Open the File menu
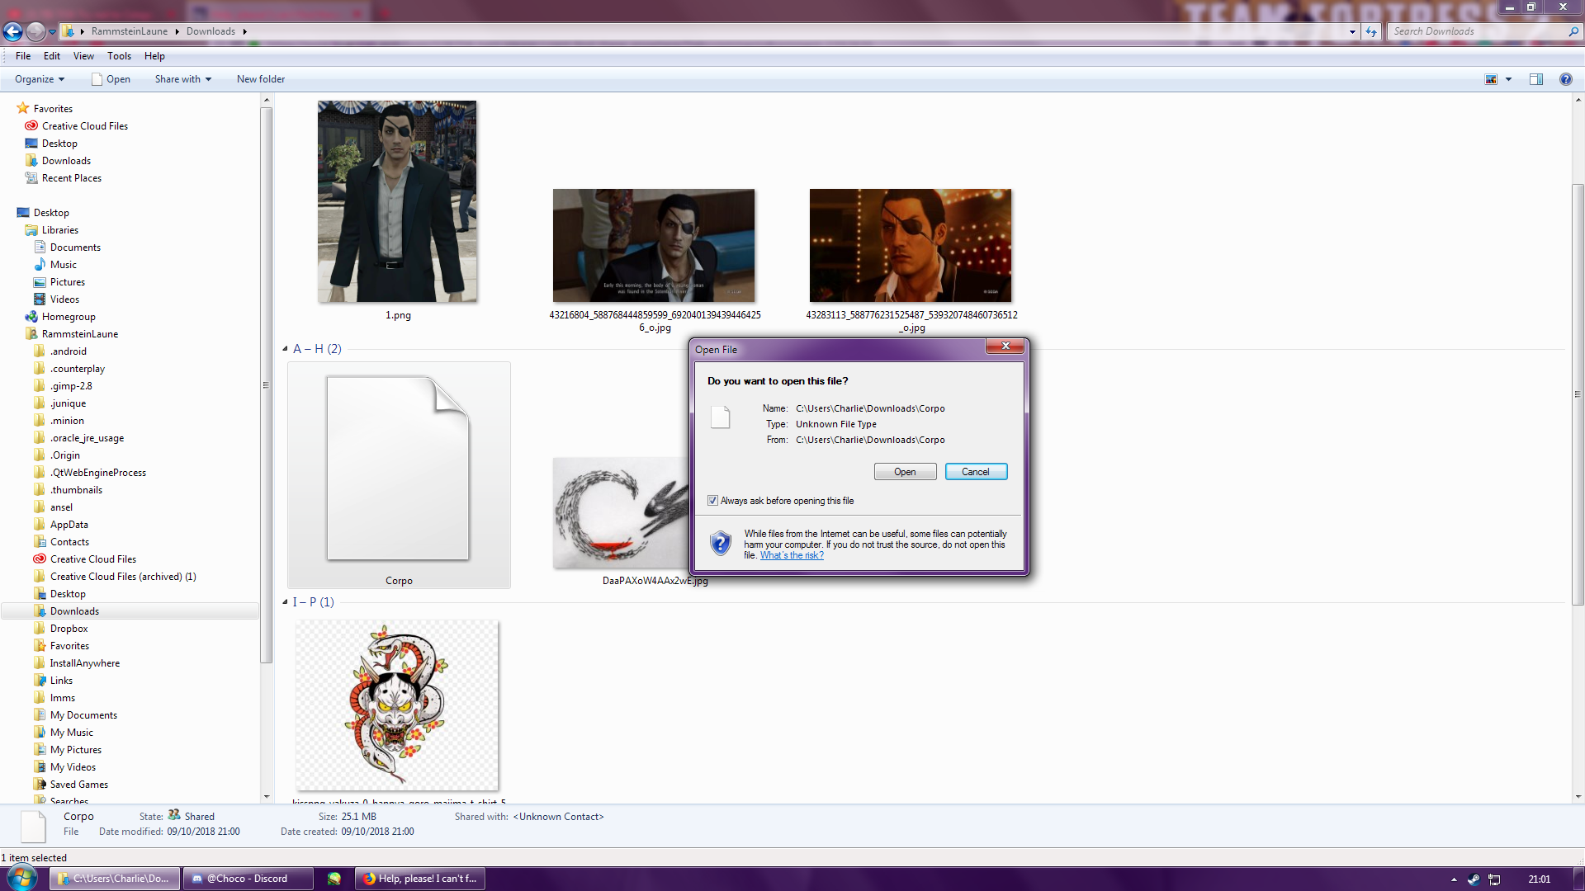1585x891 pixels. [23, 56]
